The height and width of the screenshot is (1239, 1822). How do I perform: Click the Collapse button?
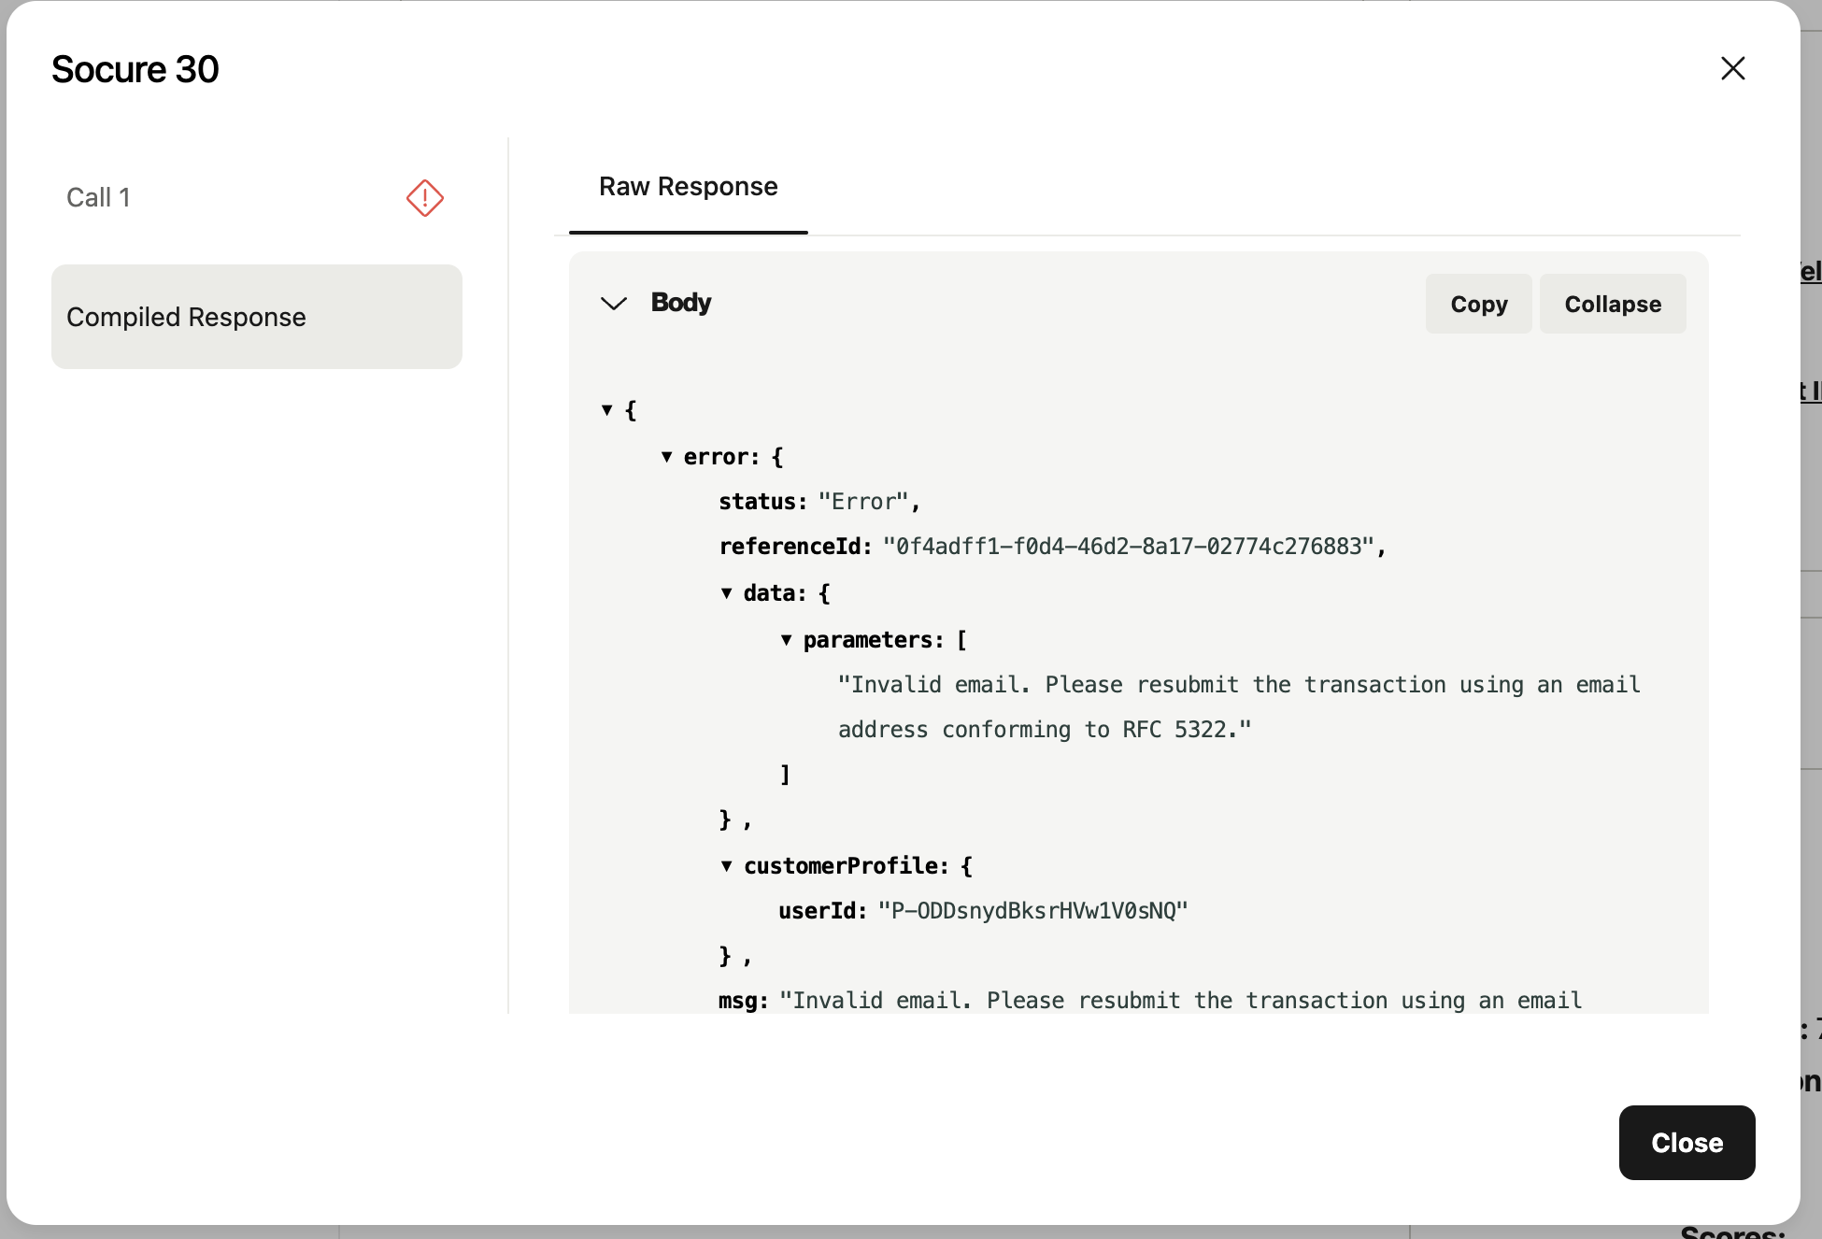coord(1613,304)
